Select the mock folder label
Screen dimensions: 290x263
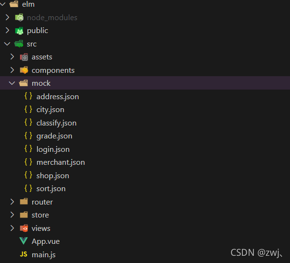(41, 83)
